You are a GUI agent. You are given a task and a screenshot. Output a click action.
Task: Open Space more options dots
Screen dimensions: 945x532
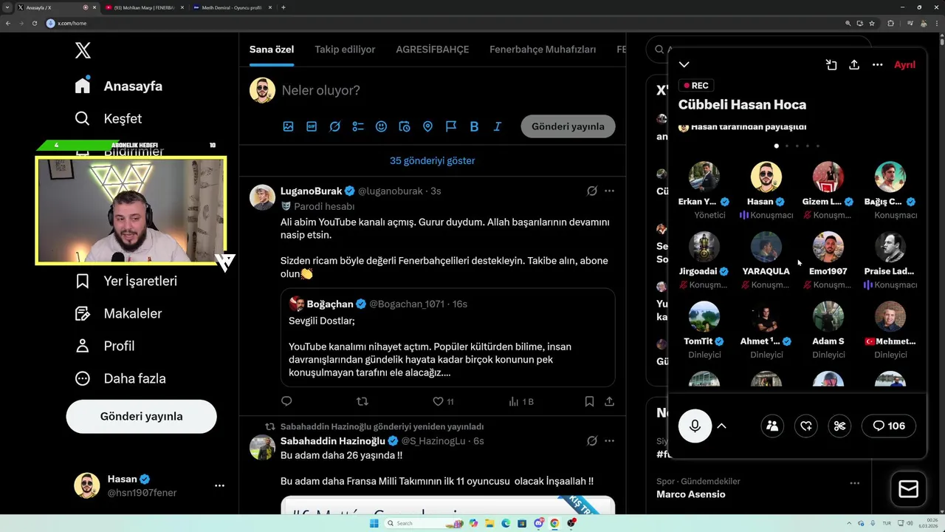click(877, 65)
